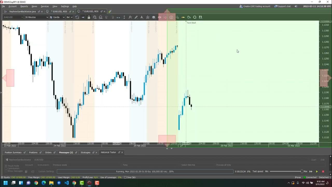Open the Help menu

74,6
